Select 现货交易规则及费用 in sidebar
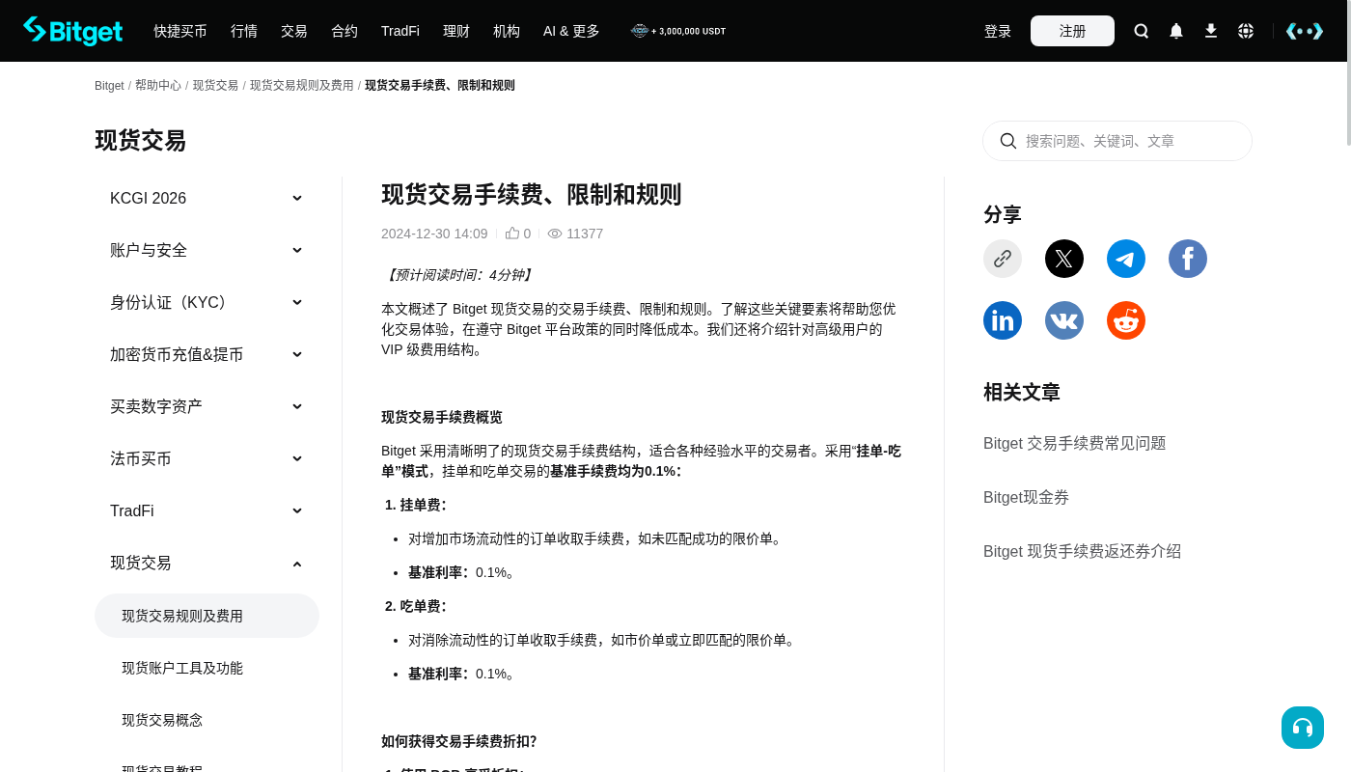 pyautogui.click(x=207, y=616)
